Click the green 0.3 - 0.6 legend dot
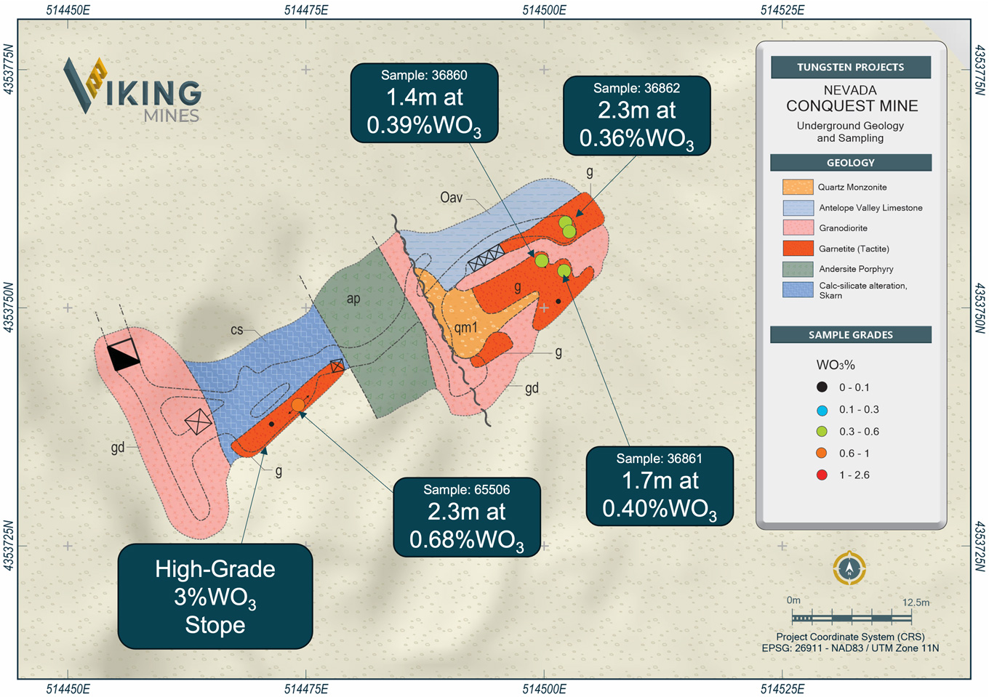989x697 pixels. click(822, 432)
